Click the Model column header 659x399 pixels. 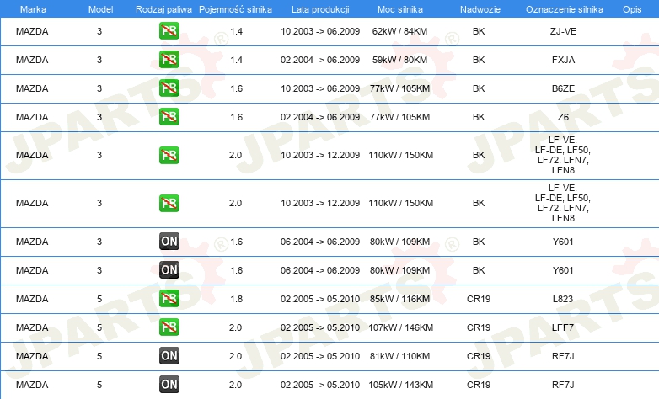100,9
